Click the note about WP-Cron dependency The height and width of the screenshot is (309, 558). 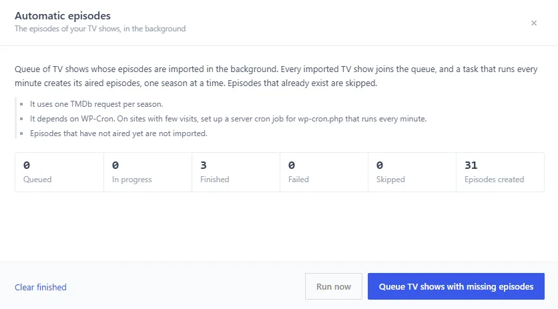pyautogui.click(x=228, y=119)
